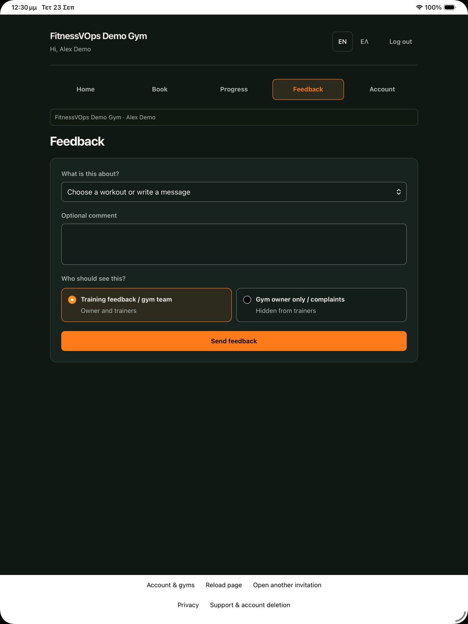Open the Progress tab
Viewport: 468px width, 624px height.
pos(234,89)
